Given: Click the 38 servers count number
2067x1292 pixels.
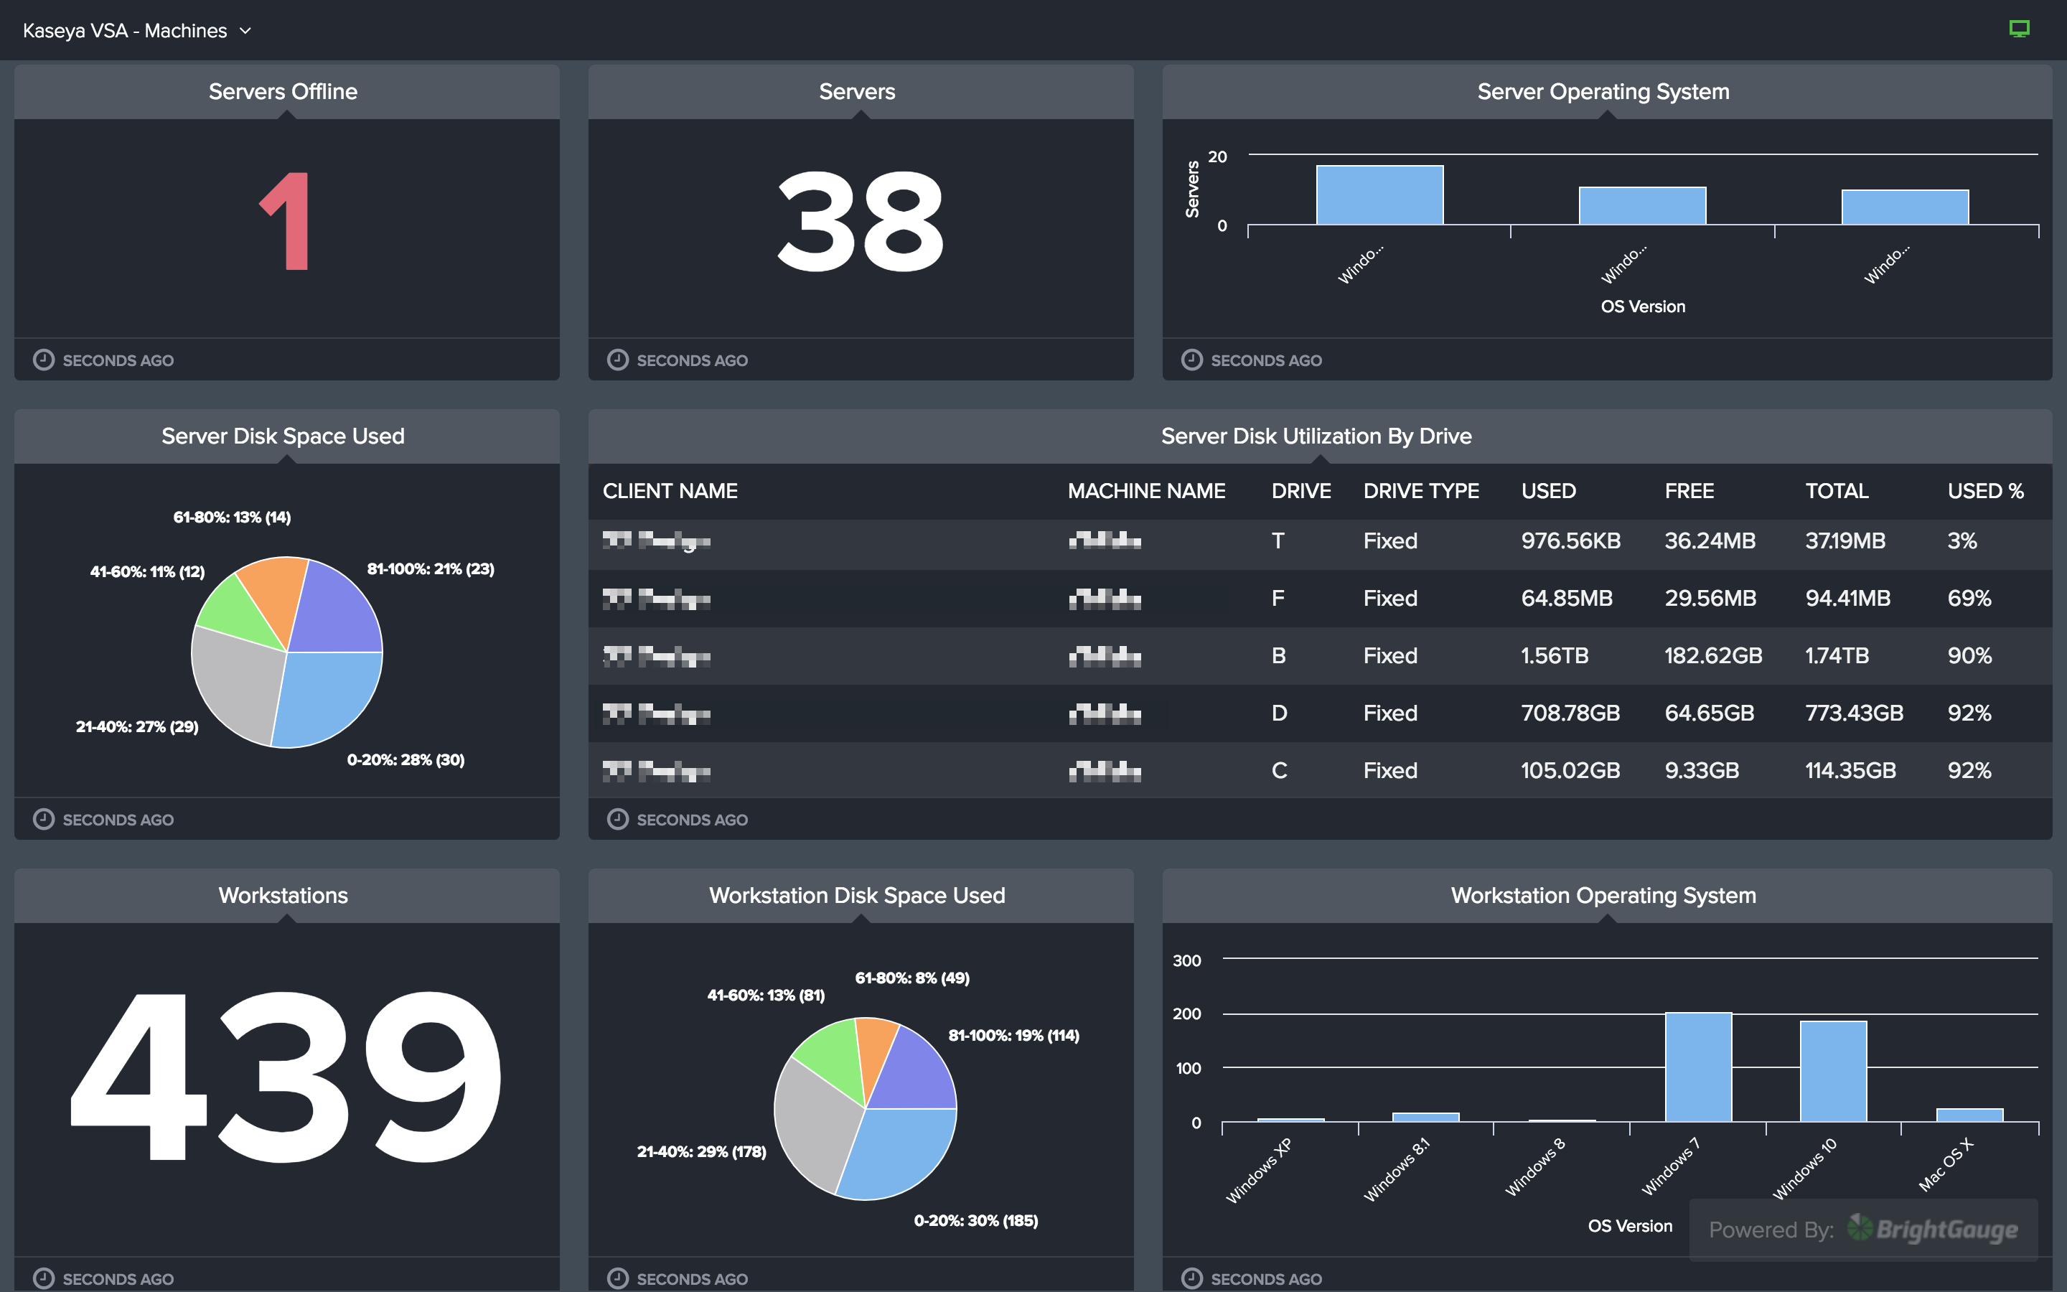Looking at the screenshot, I should pyautogui.click(x=860, y=220).
